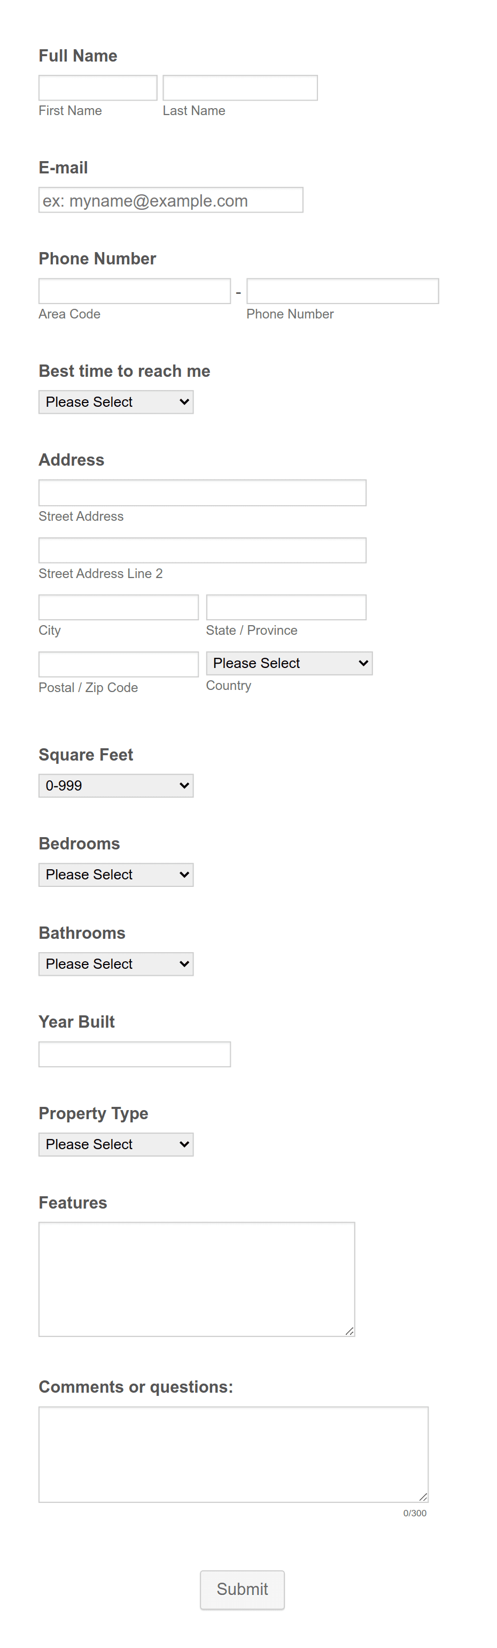Image resolution: width=497 pixels, height=1648 pixels.
Task: Click the Year Built input field
Action: pyautogui.click(x=135, y=1054)
